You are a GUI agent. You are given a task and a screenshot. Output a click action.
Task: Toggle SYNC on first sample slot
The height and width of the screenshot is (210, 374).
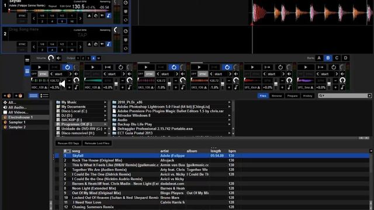[43, 74]
